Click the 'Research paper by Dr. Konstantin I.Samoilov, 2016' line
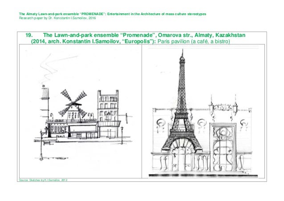The width and height of the screenshot is (284, 201). tap(57, 18)
